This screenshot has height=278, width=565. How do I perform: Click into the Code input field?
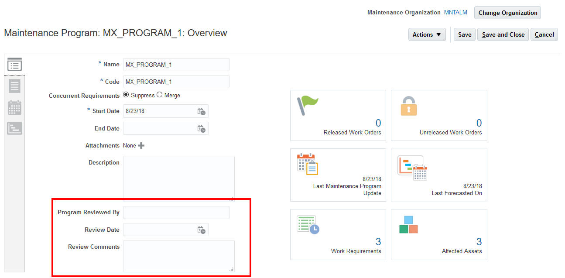click(176, 82)
